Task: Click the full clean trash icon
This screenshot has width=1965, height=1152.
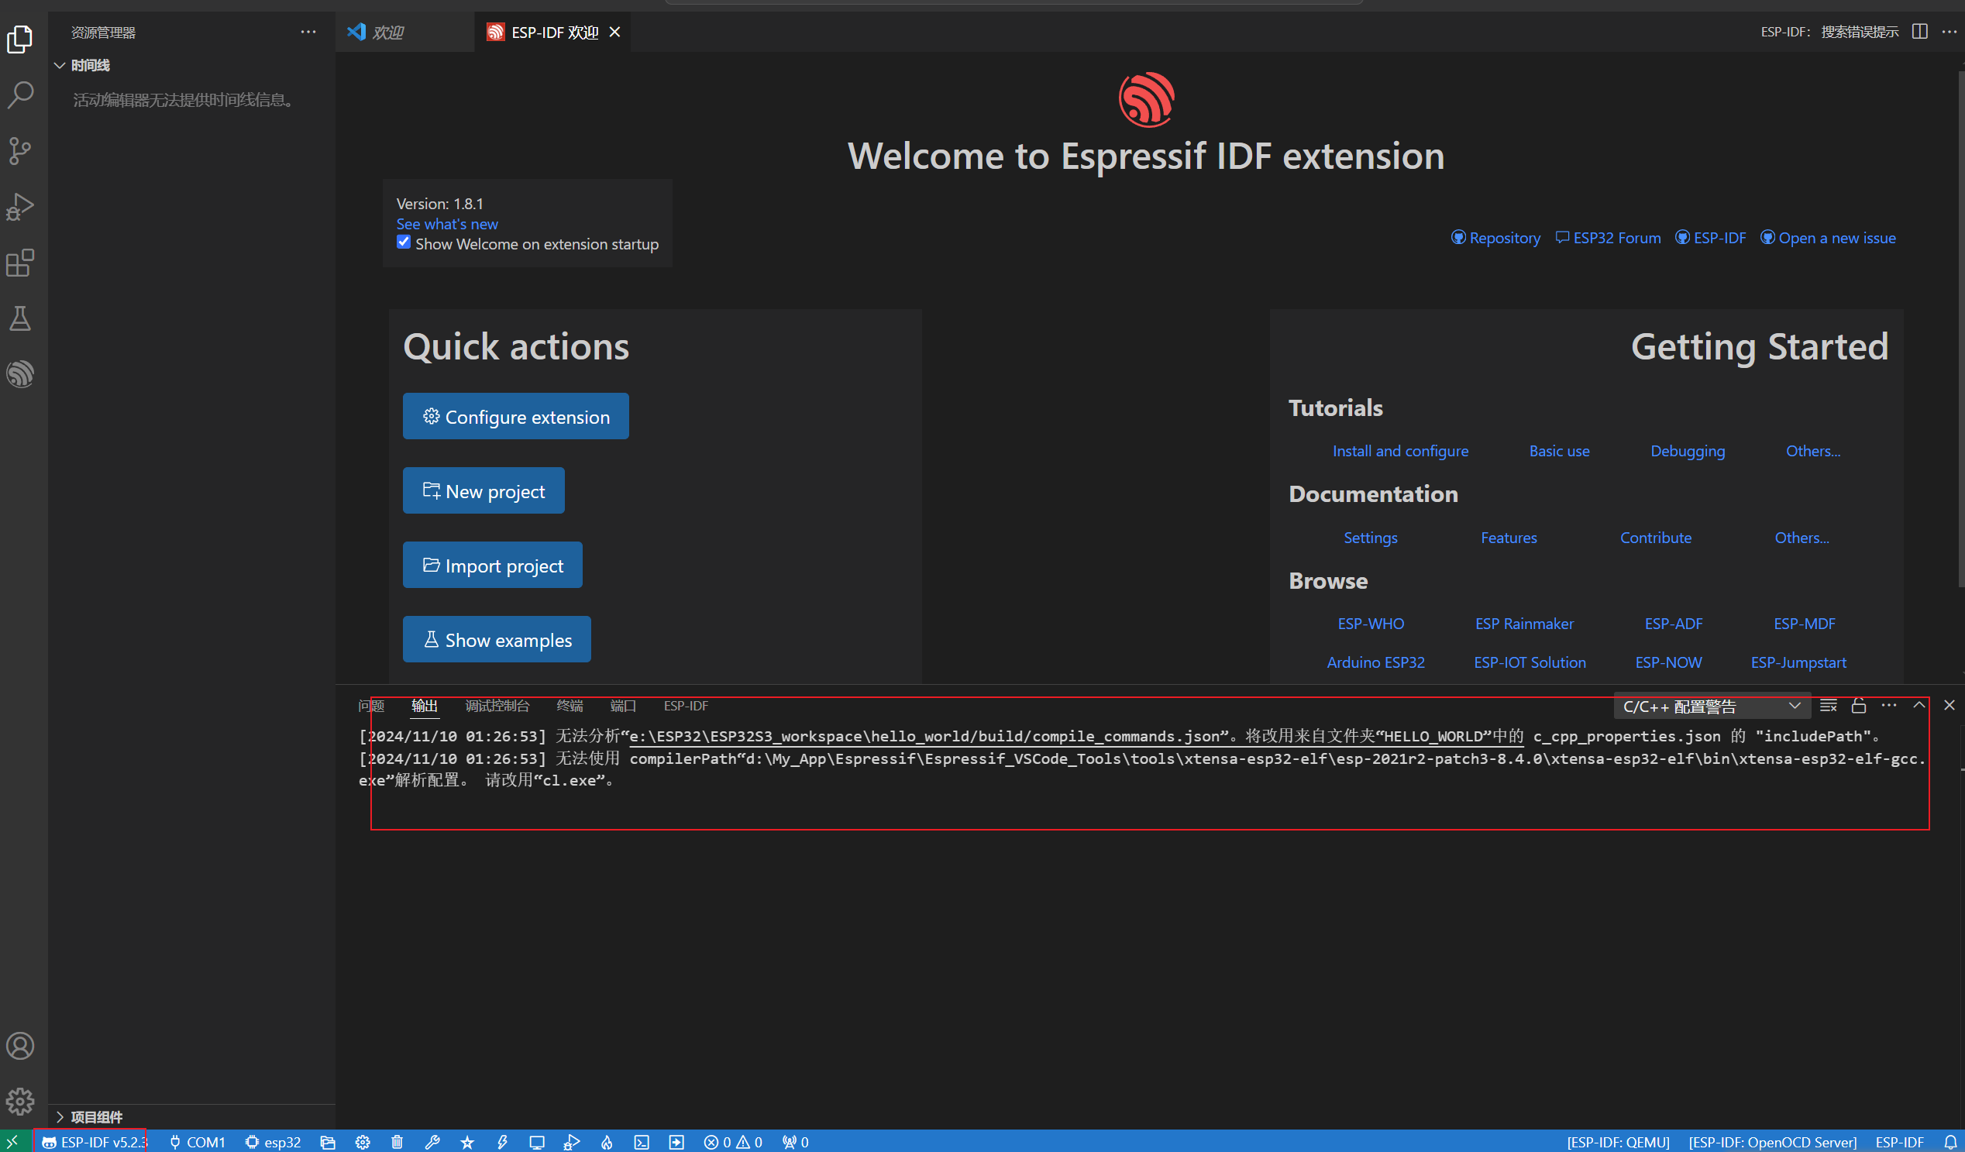Action: coord(397,1142)
